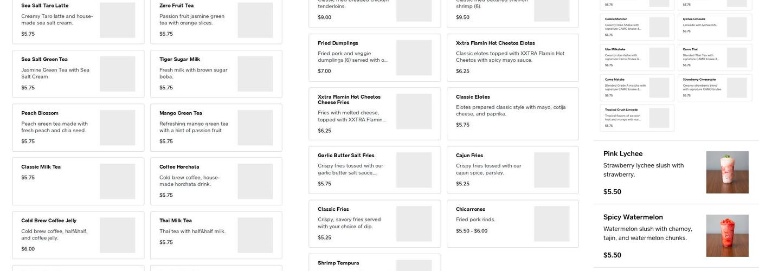Image resolution: width=759 pixels, height=271 pixels.
Task: Choose the Cajun Fries item
Action: (x=512, y=170)
